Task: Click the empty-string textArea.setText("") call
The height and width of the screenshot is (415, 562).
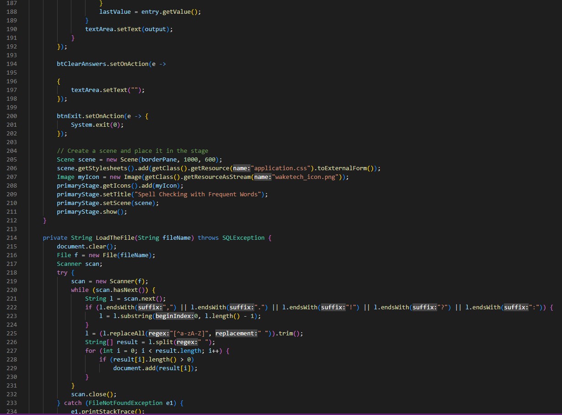Action: 108,90
